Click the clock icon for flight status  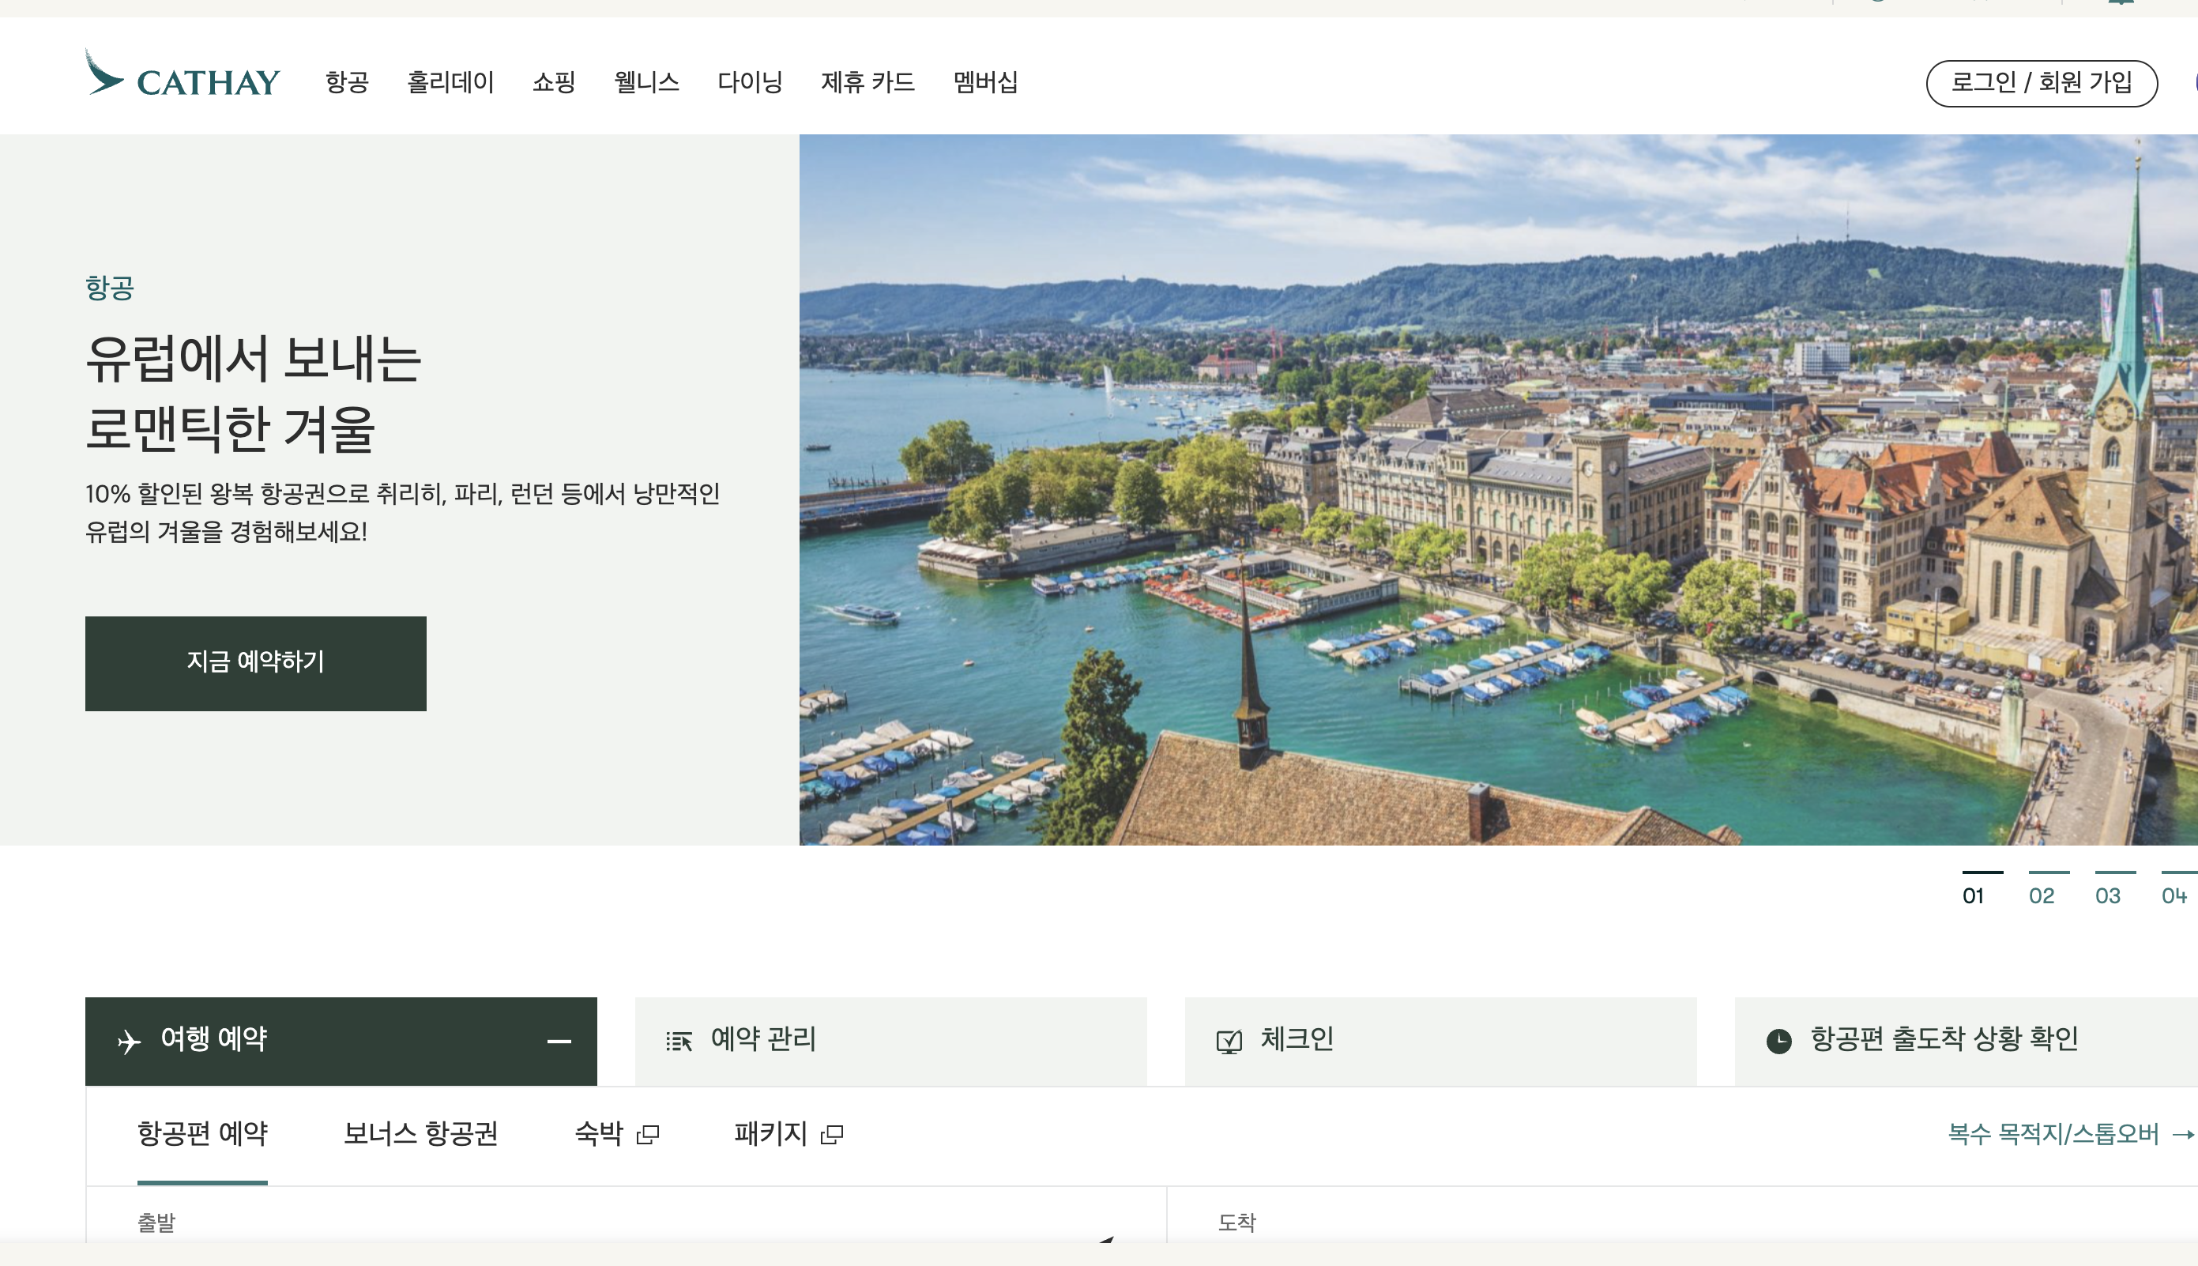pos(1778,1041)
